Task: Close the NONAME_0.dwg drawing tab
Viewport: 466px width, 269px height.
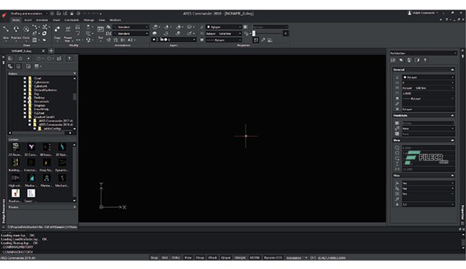Action: click(43, 51)
